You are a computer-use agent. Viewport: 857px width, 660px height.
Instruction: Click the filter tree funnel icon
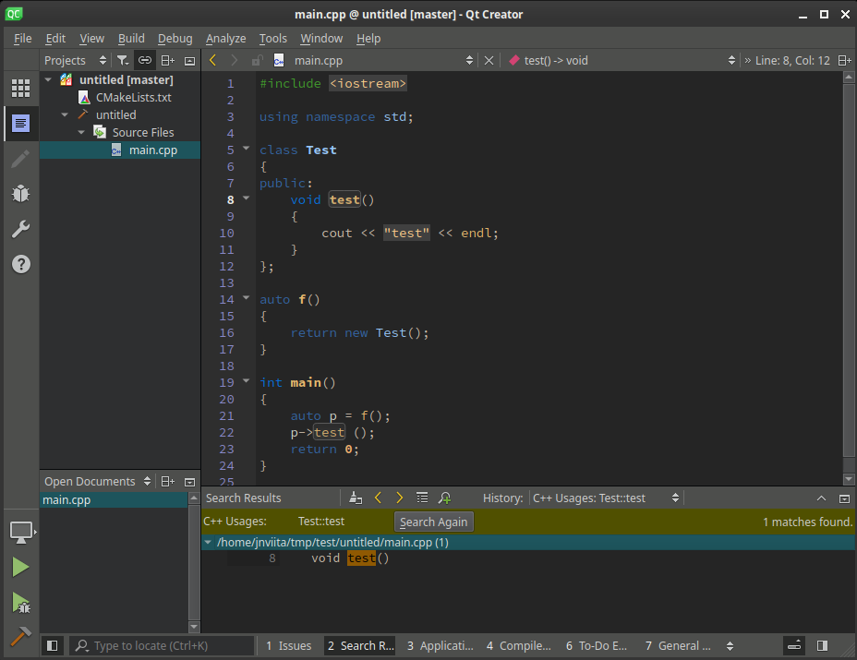[122, 61]
